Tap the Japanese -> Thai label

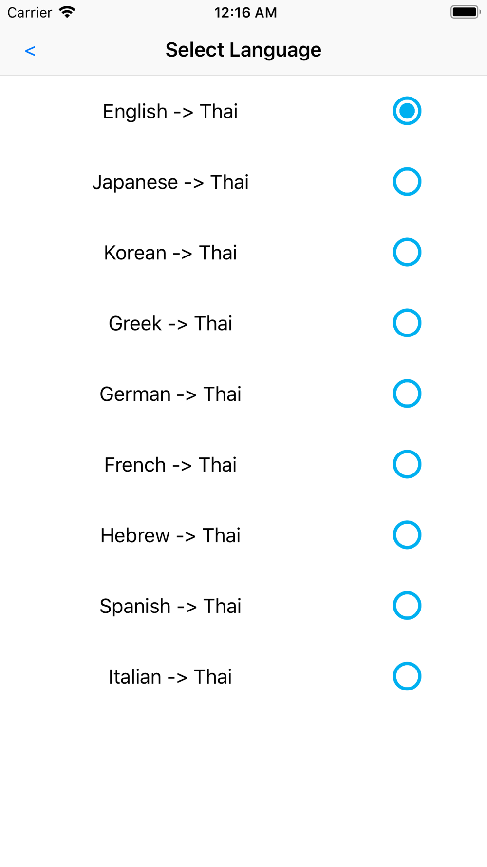point(170,182)
